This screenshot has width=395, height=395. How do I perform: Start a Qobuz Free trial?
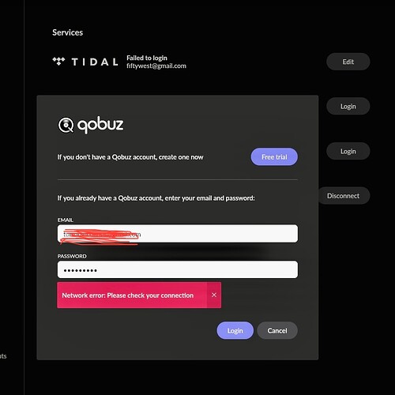(274, 157)
